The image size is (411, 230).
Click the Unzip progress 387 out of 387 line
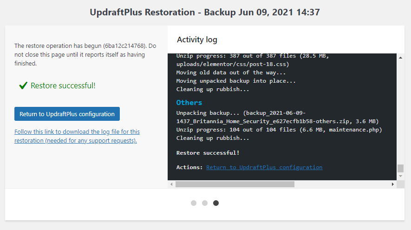[x=253, y=60]
